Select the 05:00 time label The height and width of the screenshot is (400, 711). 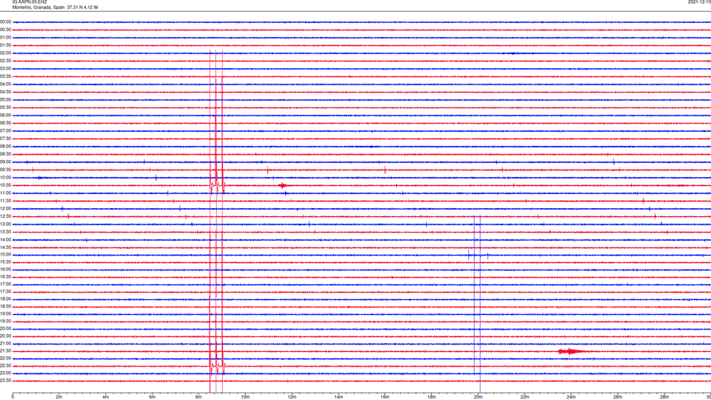click(5, 99)
